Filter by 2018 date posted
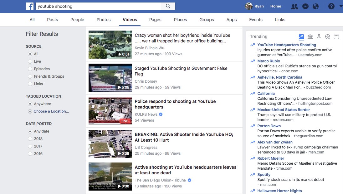Screen dimensions: 343x194 point(30,139)
